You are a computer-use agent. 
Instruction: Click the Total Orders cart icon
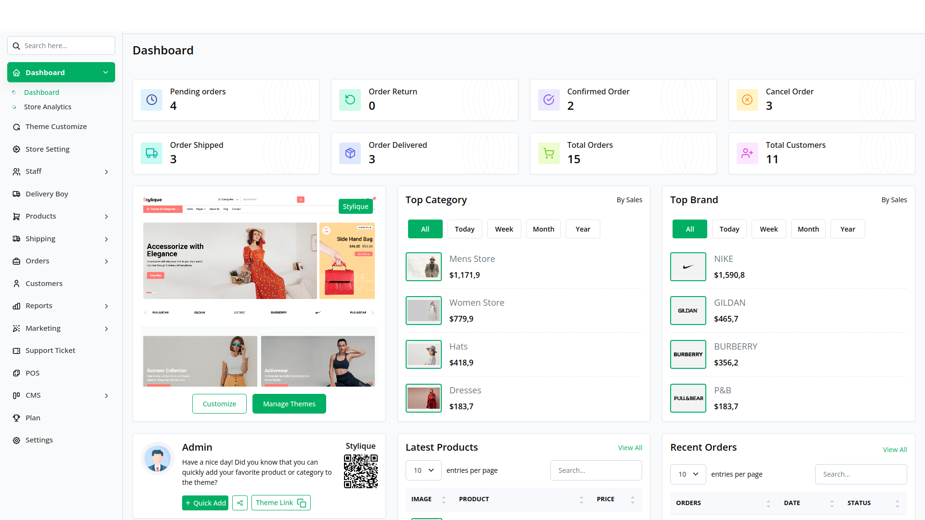click(x=549, y=153)
